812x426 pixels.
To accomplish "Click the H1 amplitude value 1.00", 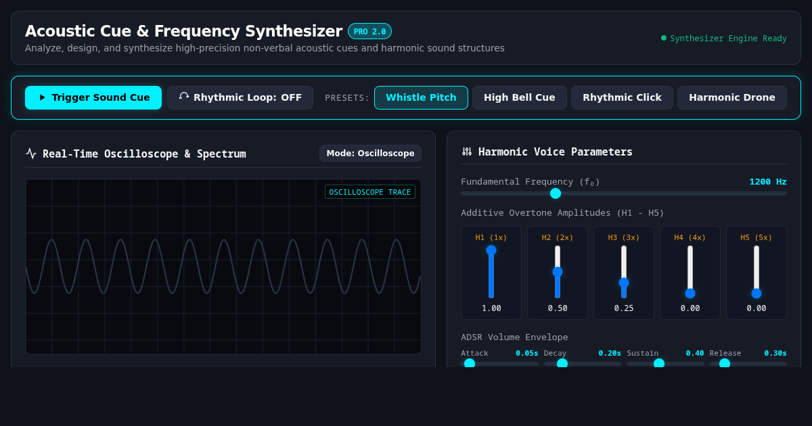I will 491,308.
